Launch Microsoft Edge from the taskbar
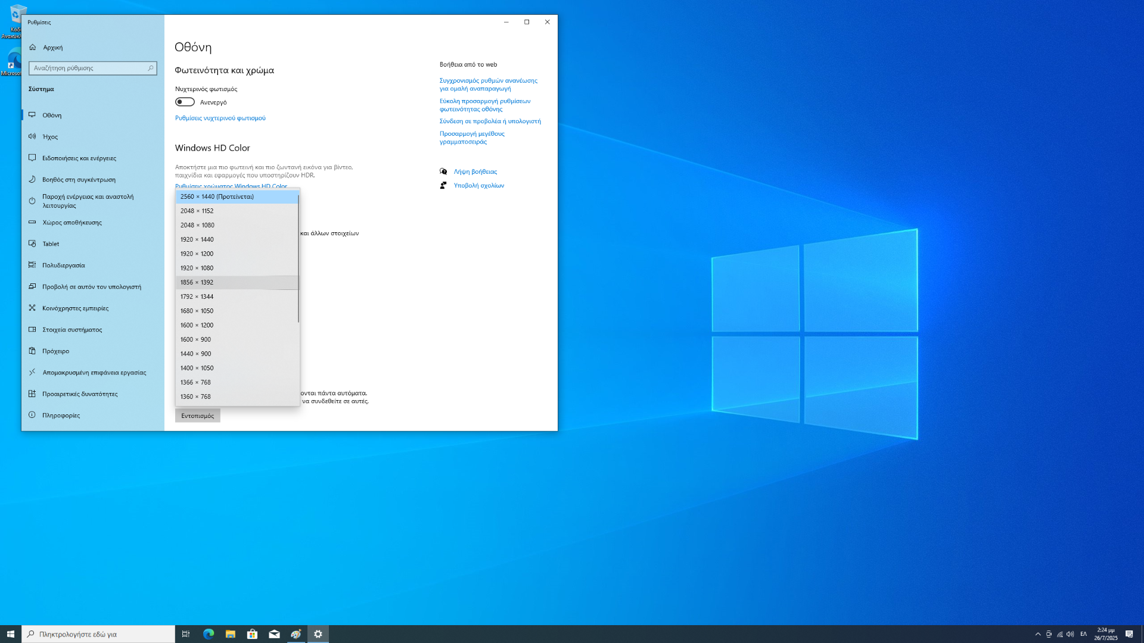Viewport: 1144px width, 643px height. [209, 634]
